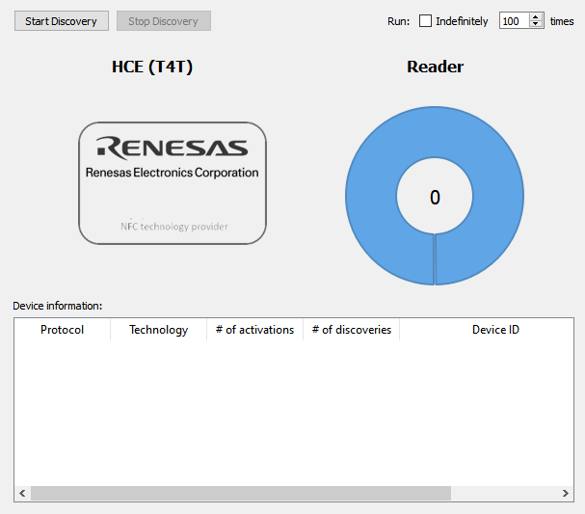This screenshot has width=585, height=514.
Task: Select the # of activations column header
Action: pyautogui.click(x=254, y=330)
